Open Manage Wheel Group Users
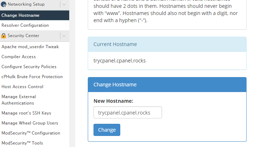This screenshot has width=253, height=147. (30, 123)
